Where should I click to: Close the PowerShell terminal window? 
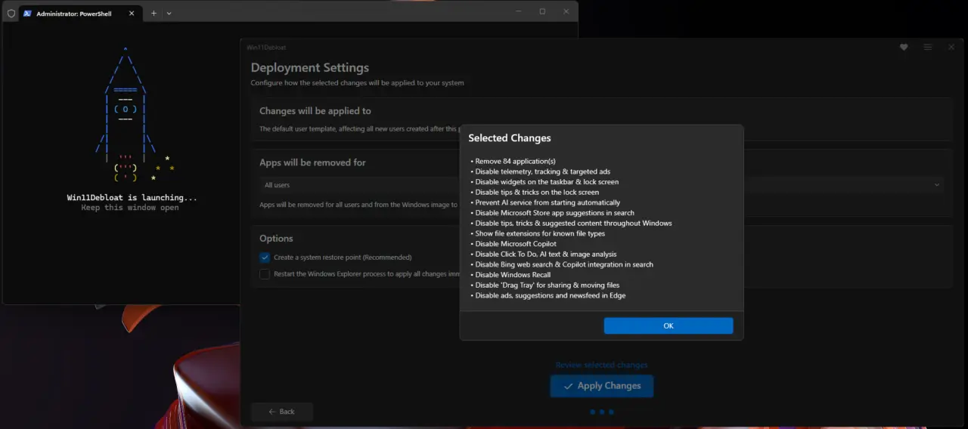pos(566,11)
